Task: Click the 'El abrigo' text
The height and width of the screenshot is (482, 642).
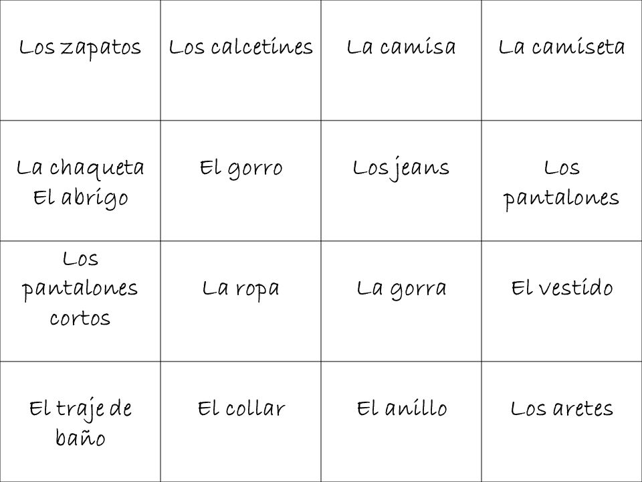Action: pos(81,199)
